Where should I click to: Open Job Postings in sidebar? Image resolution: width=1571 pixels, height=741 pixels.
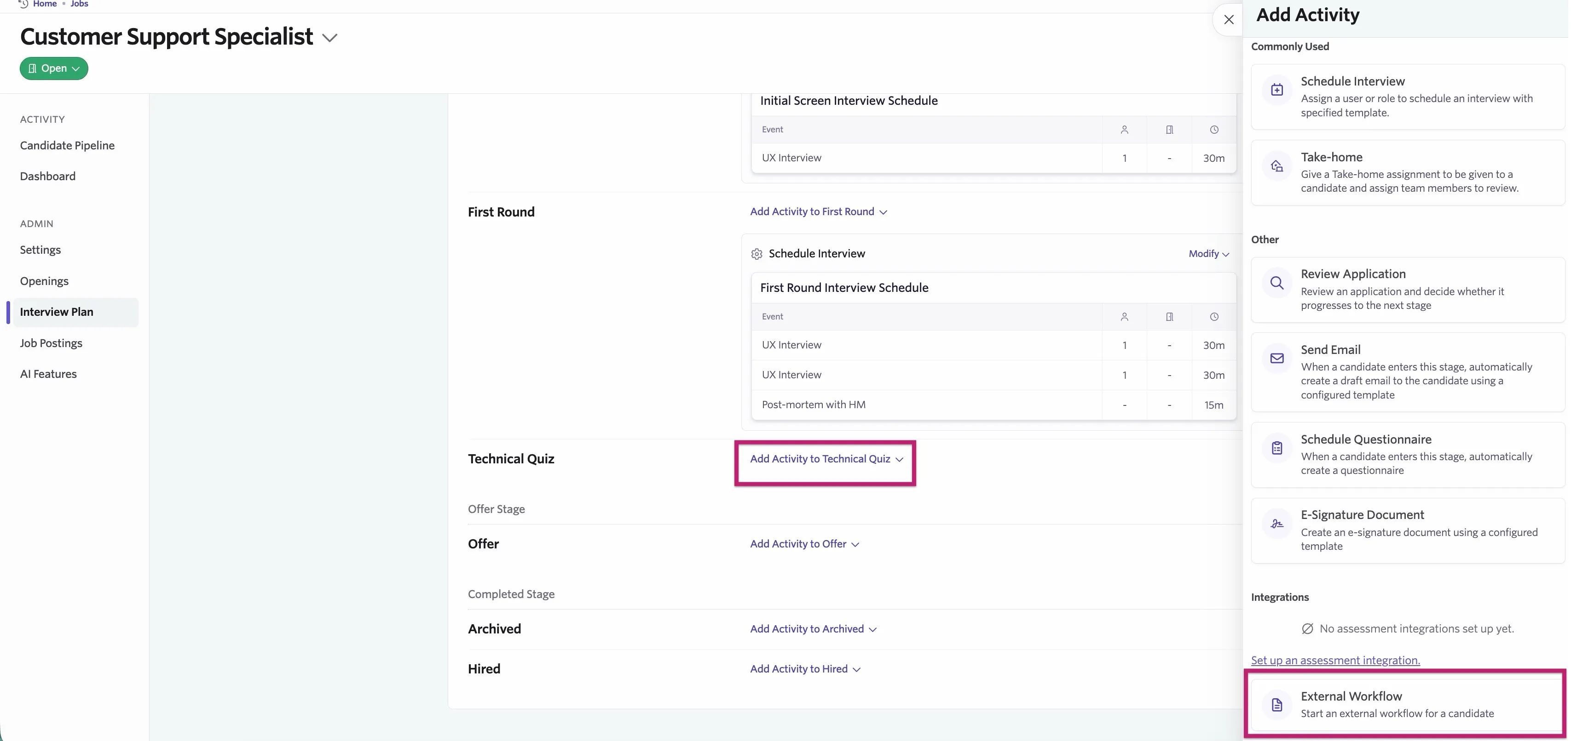51,343
